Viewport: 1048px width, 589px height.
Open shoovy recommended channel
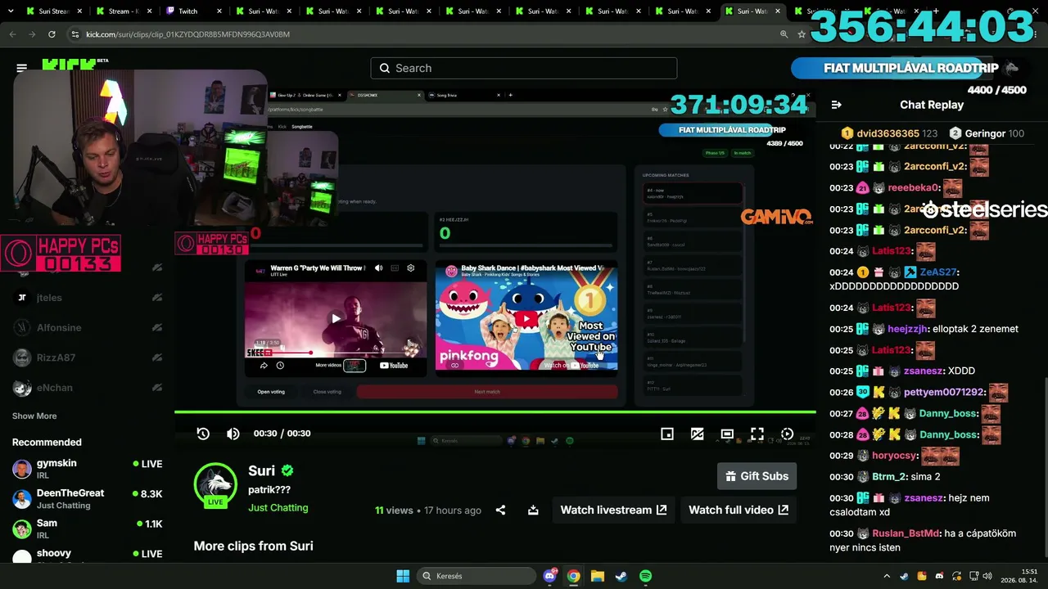coord(87,555)
